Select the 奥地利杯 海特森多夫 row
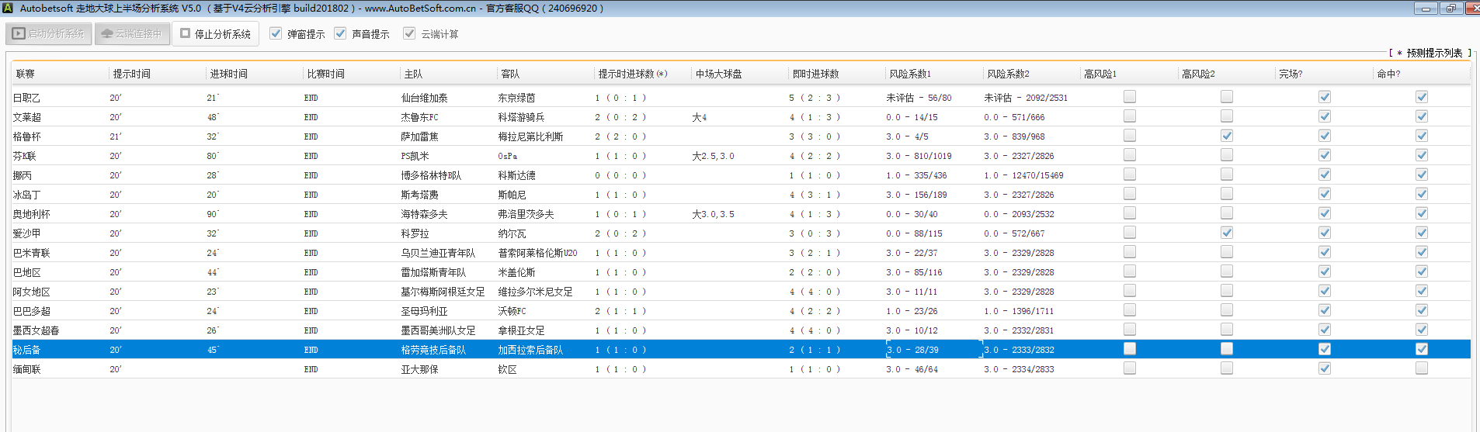Image resolution: width=1480 pixels, height=432 pixels. (x=423, y=214)
